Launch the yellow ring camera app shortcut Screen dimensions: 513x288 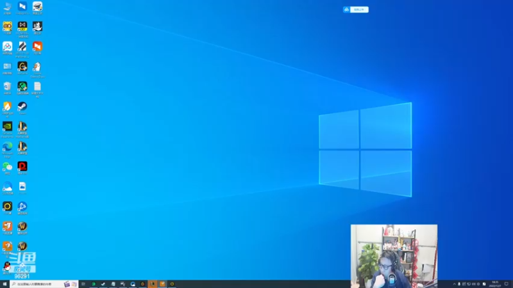coord(7,208)
